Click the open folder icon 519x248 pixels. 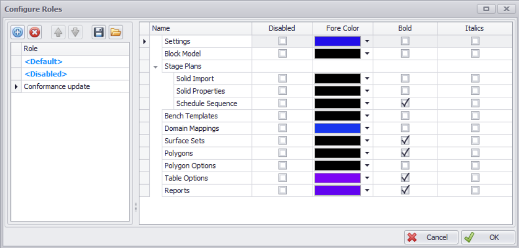tap(115, 32)
